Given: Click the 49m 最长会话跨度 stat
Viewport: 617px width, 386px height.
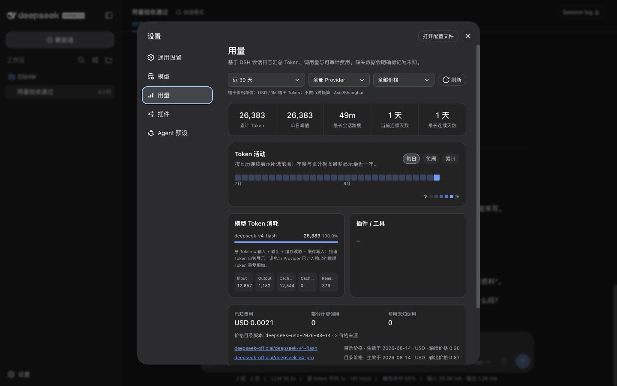Looking at the screenshot, I should click(347, 119).
